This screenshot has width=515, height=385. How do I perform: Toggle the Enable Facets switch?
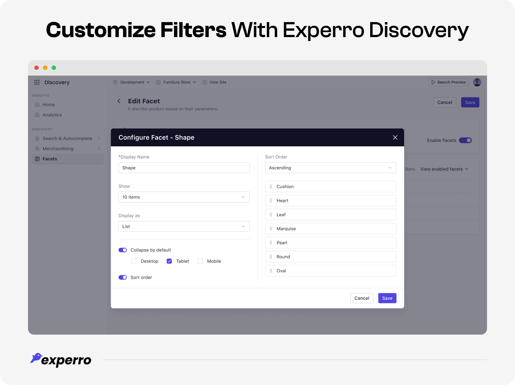[x=465, y=140]
